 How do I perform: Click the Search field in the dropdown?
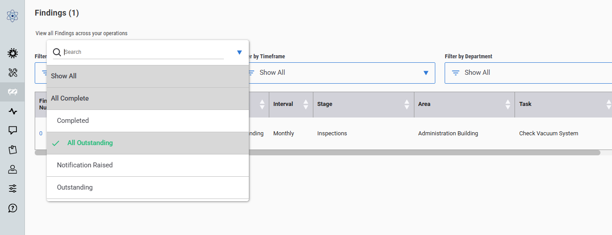point(142,52)
